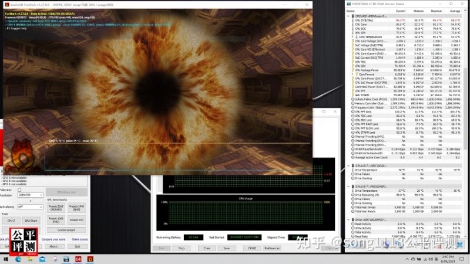Click the Quit button in FurMark
This screenshot has width=470, height=264.
click(78, 246)
